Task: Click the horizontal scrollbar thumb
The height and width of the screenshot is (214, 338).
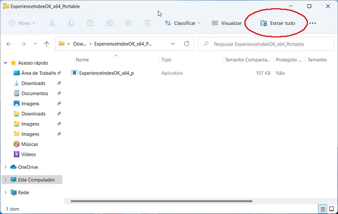Action: [x=161, y=201]
